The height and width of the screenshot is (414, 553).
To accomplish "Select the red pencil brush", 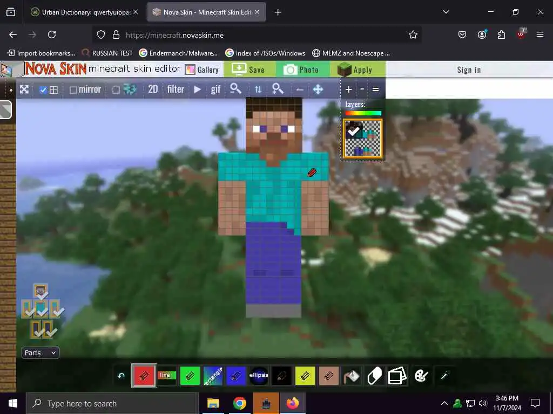I will [x=144, y=376].
